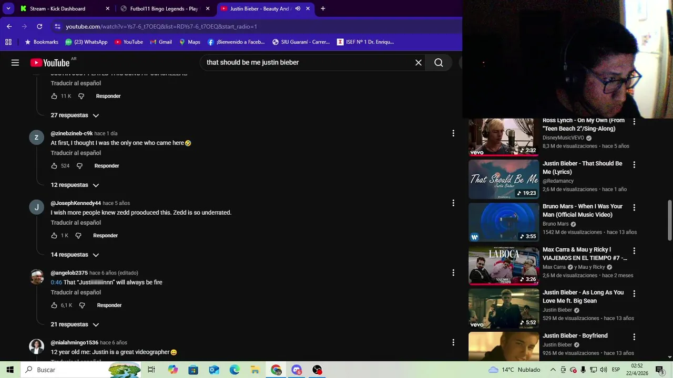Run search with the magnifier button
Image resolution: width=673 pixels, height=378 pixels.
coord(439,62)
